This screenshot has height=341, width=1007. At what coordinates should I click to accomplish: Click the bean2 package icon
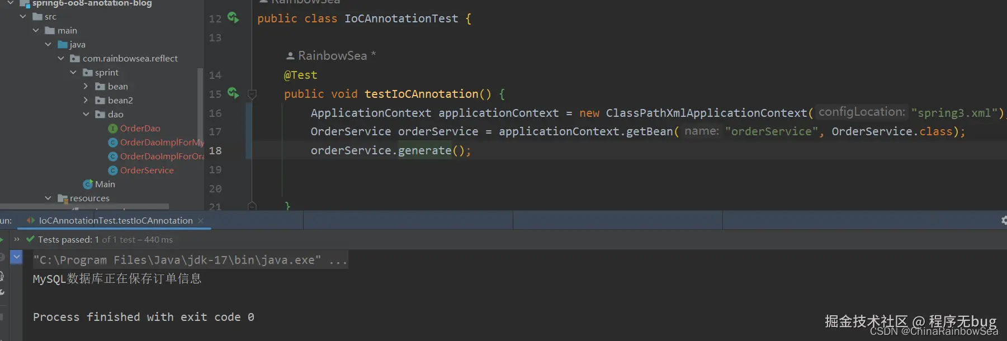point(100,101)
